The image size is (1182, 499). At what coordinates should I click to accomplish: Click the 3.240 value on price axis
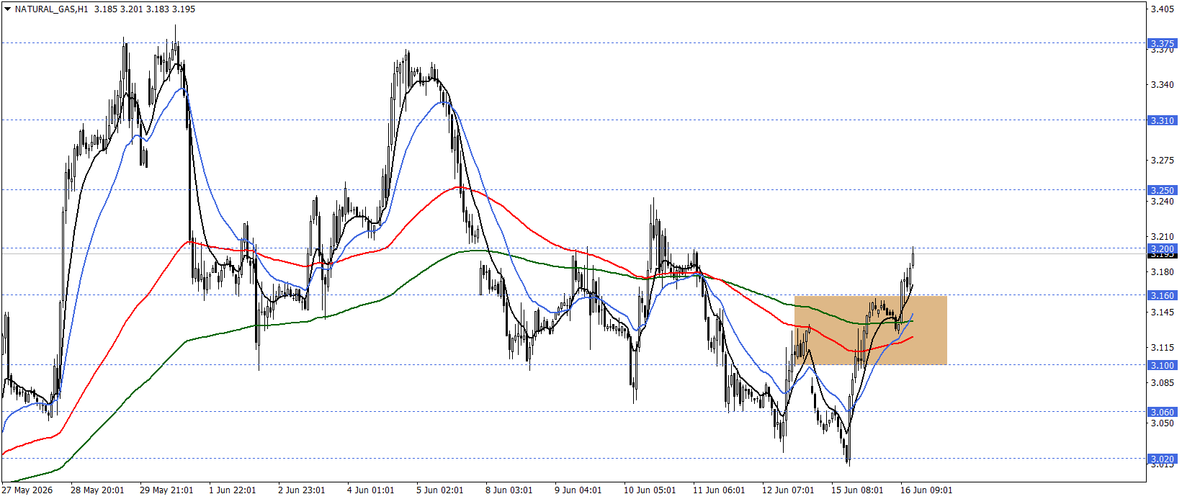1162,201
